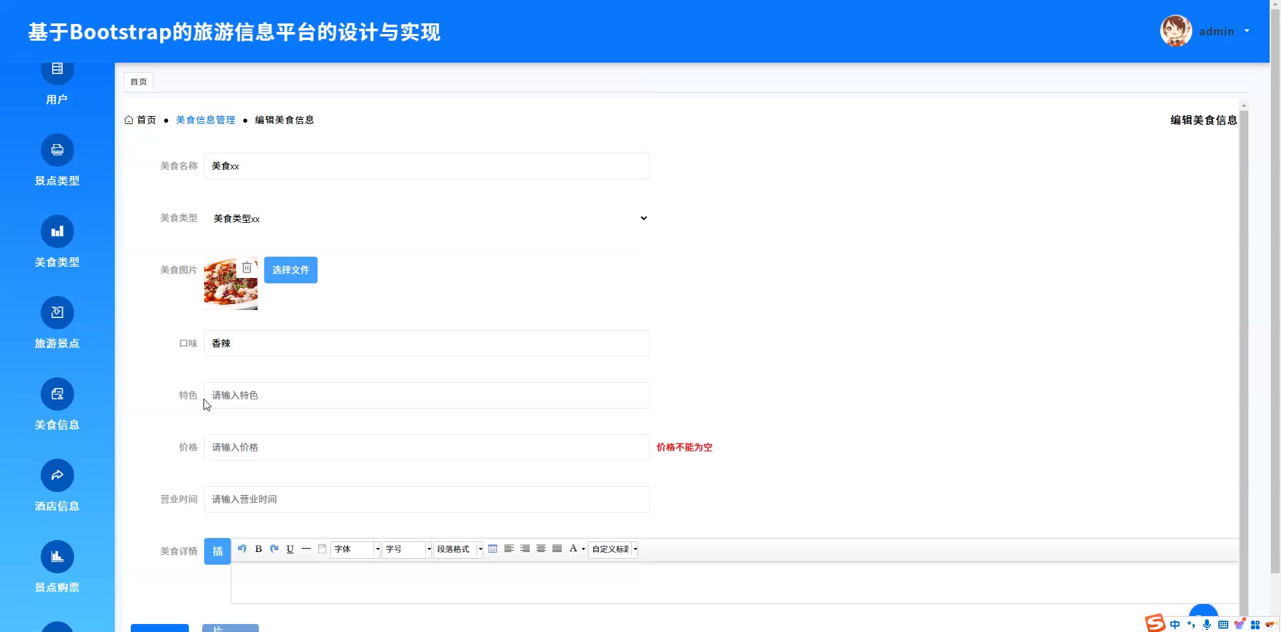
Task: Focus the 美食名称 input field
Action: (427, 166)
